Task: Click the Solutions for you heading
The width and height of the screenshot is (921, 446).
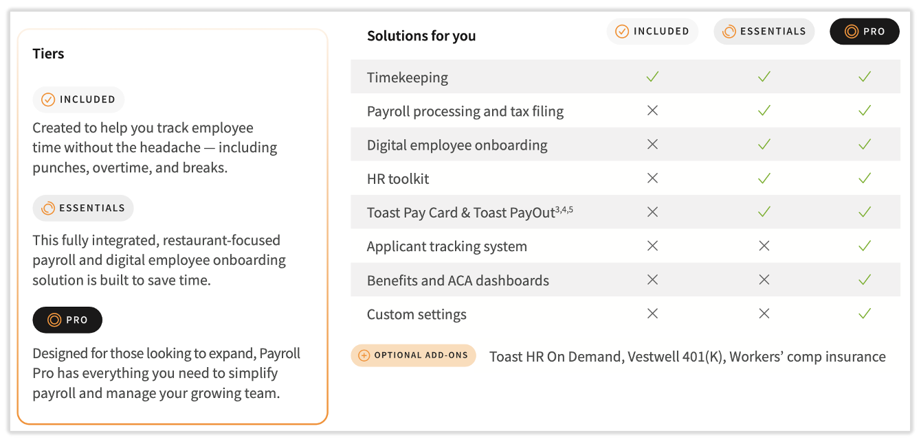Action: click(421, 36)
